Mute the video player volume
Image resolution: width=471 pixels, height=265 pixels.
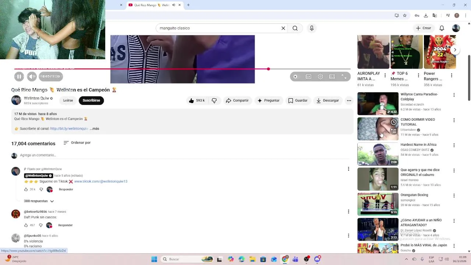coord(32,77)
